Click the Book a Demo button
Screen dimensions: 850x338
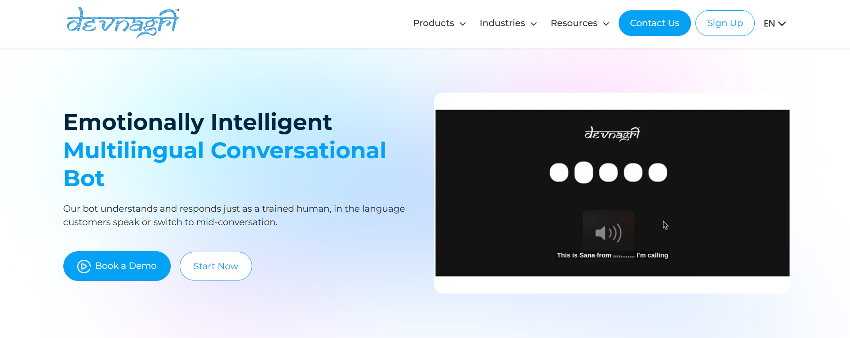117,266
